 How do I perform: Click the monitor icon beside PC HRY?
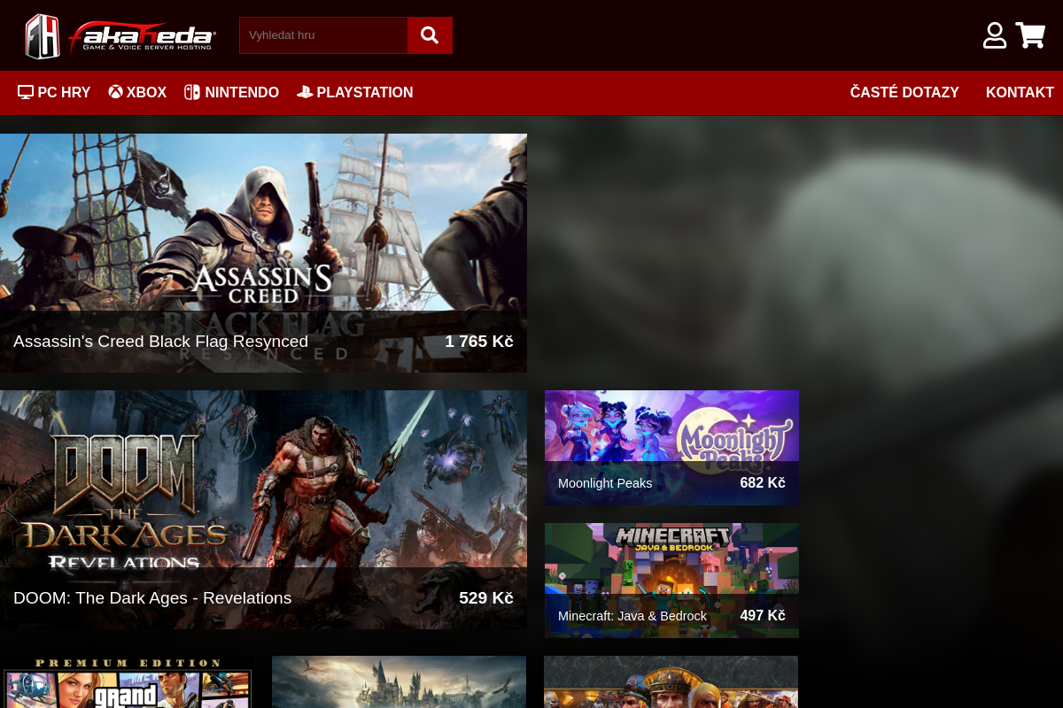click(x=26, y=92)
